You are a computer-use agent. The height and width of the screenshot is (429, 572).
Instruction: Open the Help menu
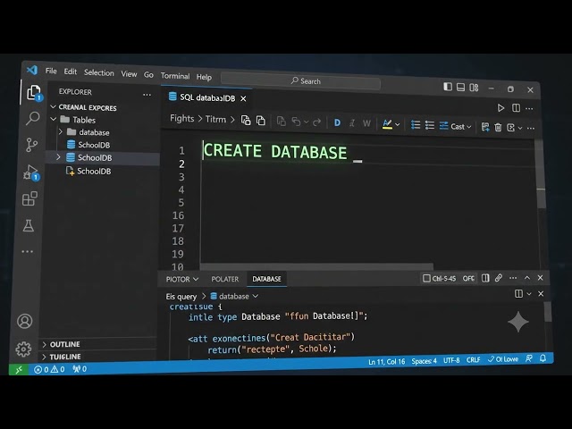pos(204,77)
